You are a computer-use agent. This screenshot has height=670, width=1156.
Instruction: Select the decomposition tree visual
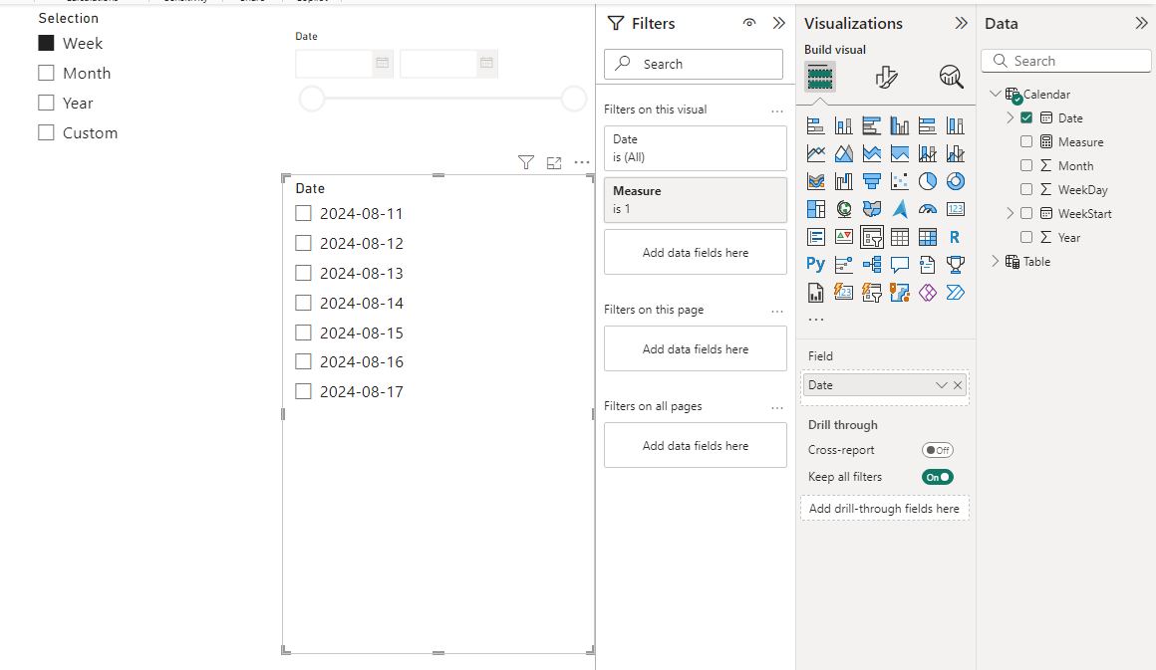point(871,265)
